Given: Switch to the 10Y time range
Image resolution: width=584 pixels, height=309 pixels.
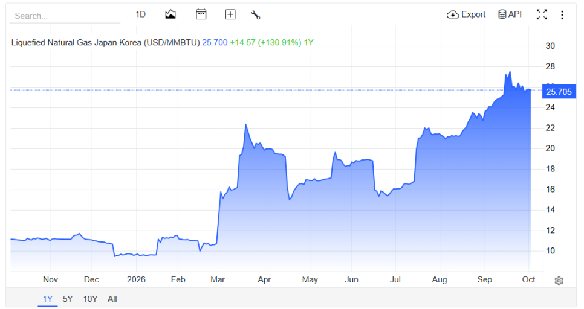Looking at the screenshot, I should coord(90,299).
